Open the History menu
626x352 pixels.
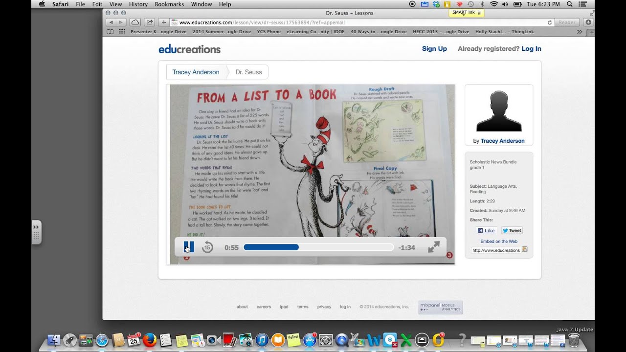[138, 4]
